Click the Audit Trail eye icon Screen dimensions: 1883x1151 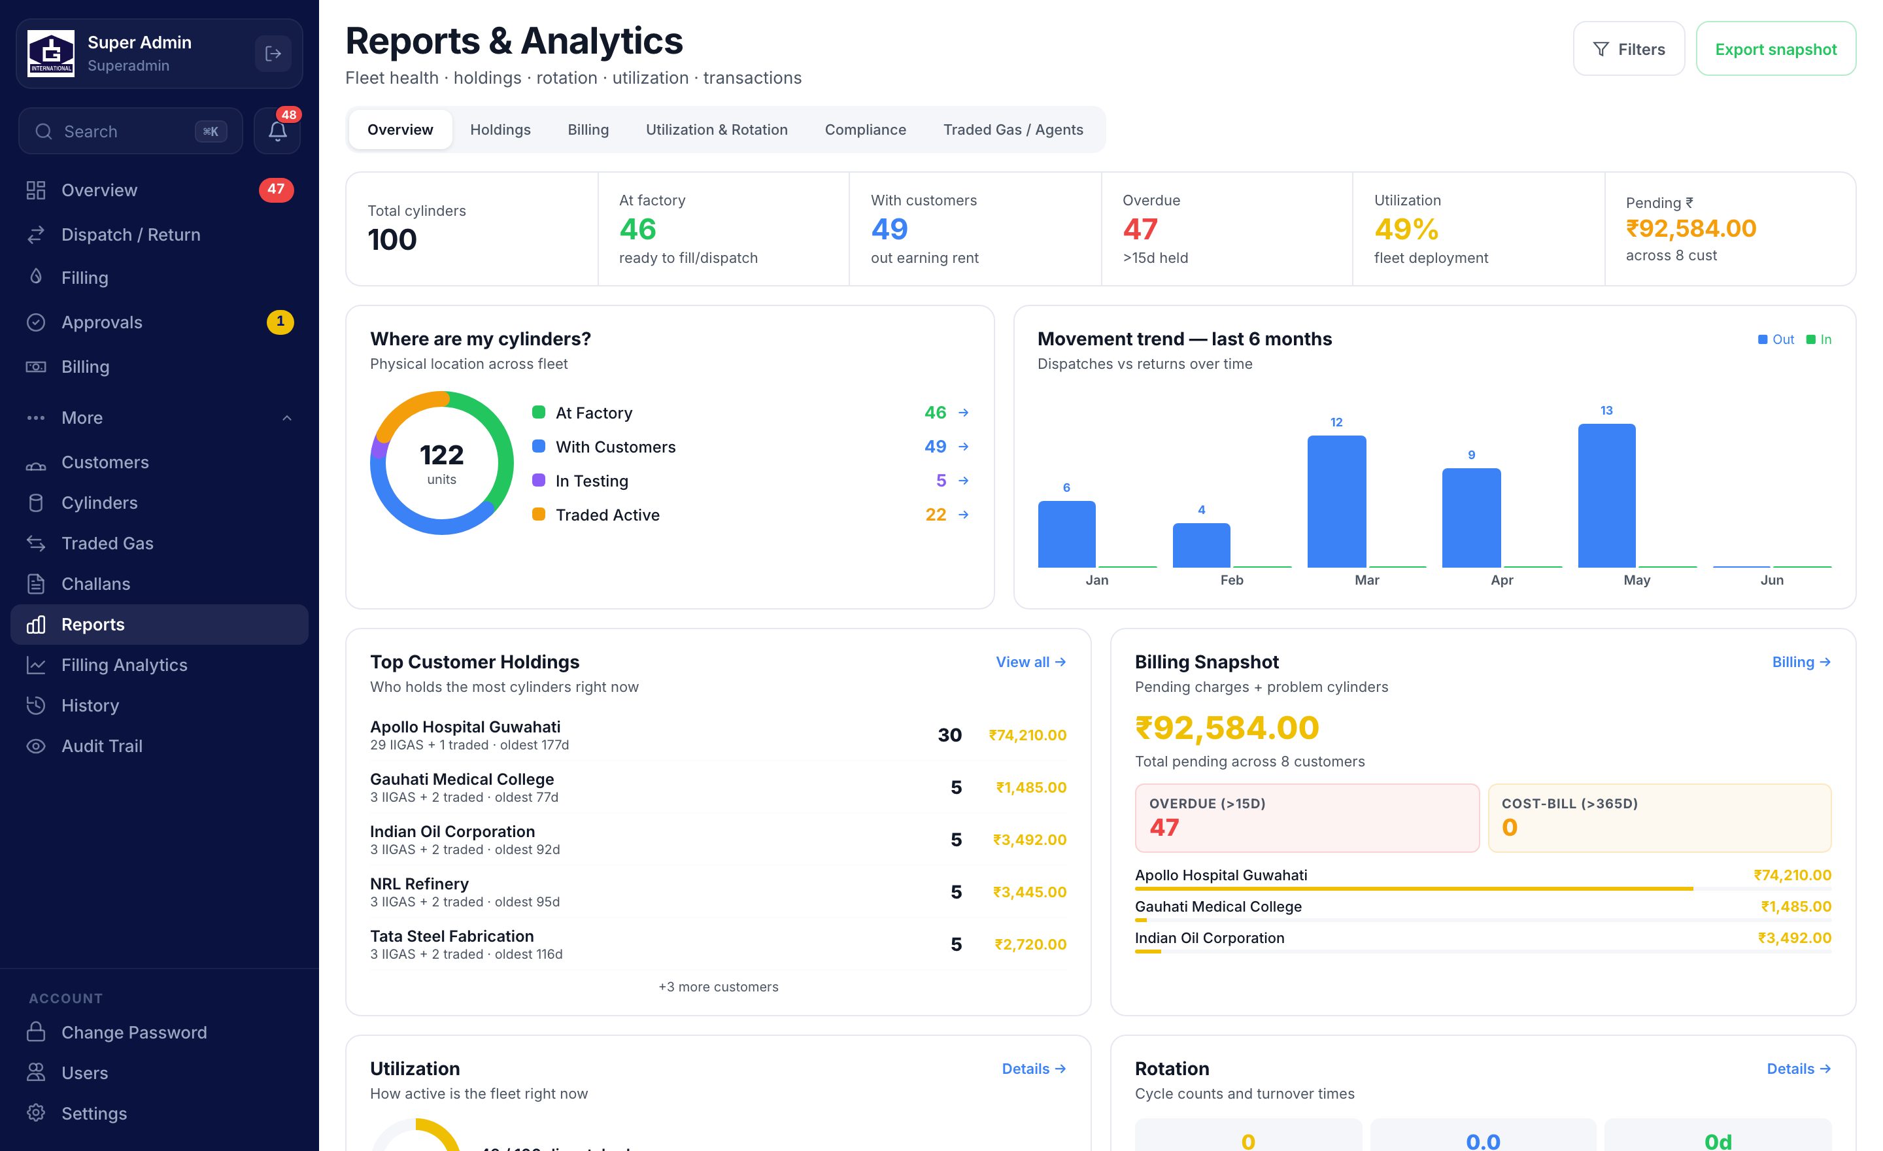point(36,746)
